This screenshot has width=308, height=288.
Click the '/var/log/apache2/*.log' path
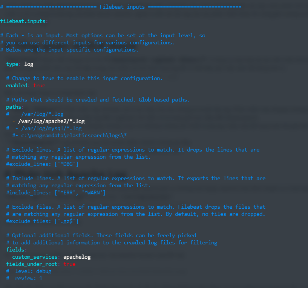pos(51,121)
